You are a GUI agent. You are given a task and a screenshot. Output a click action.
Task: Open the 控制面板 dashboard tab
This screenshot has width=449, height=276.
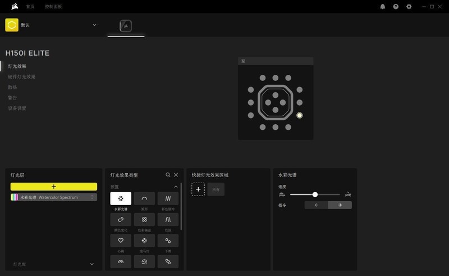[53, 7]
